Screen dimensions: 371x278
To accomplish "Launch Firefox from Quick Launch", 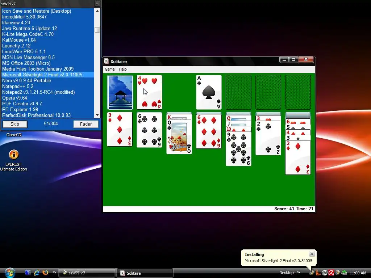I will pos(45,273).
